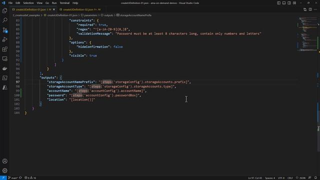Click the minimap code overview

pos(307,34)
